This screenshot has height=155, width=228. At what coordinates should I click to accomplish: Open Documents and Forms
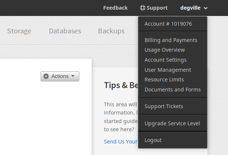pyautogui.click(x=172, y=90)
